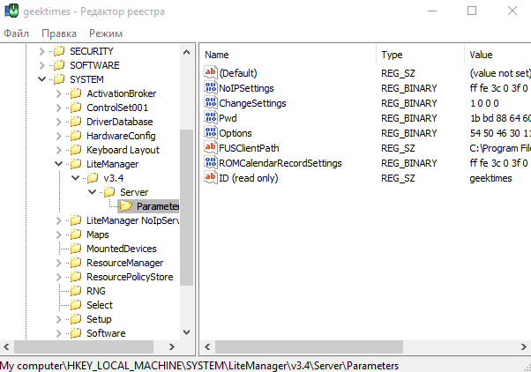Screen dimensions: 531x372
Task: Collapse the Server key
Action: (92, 192)
